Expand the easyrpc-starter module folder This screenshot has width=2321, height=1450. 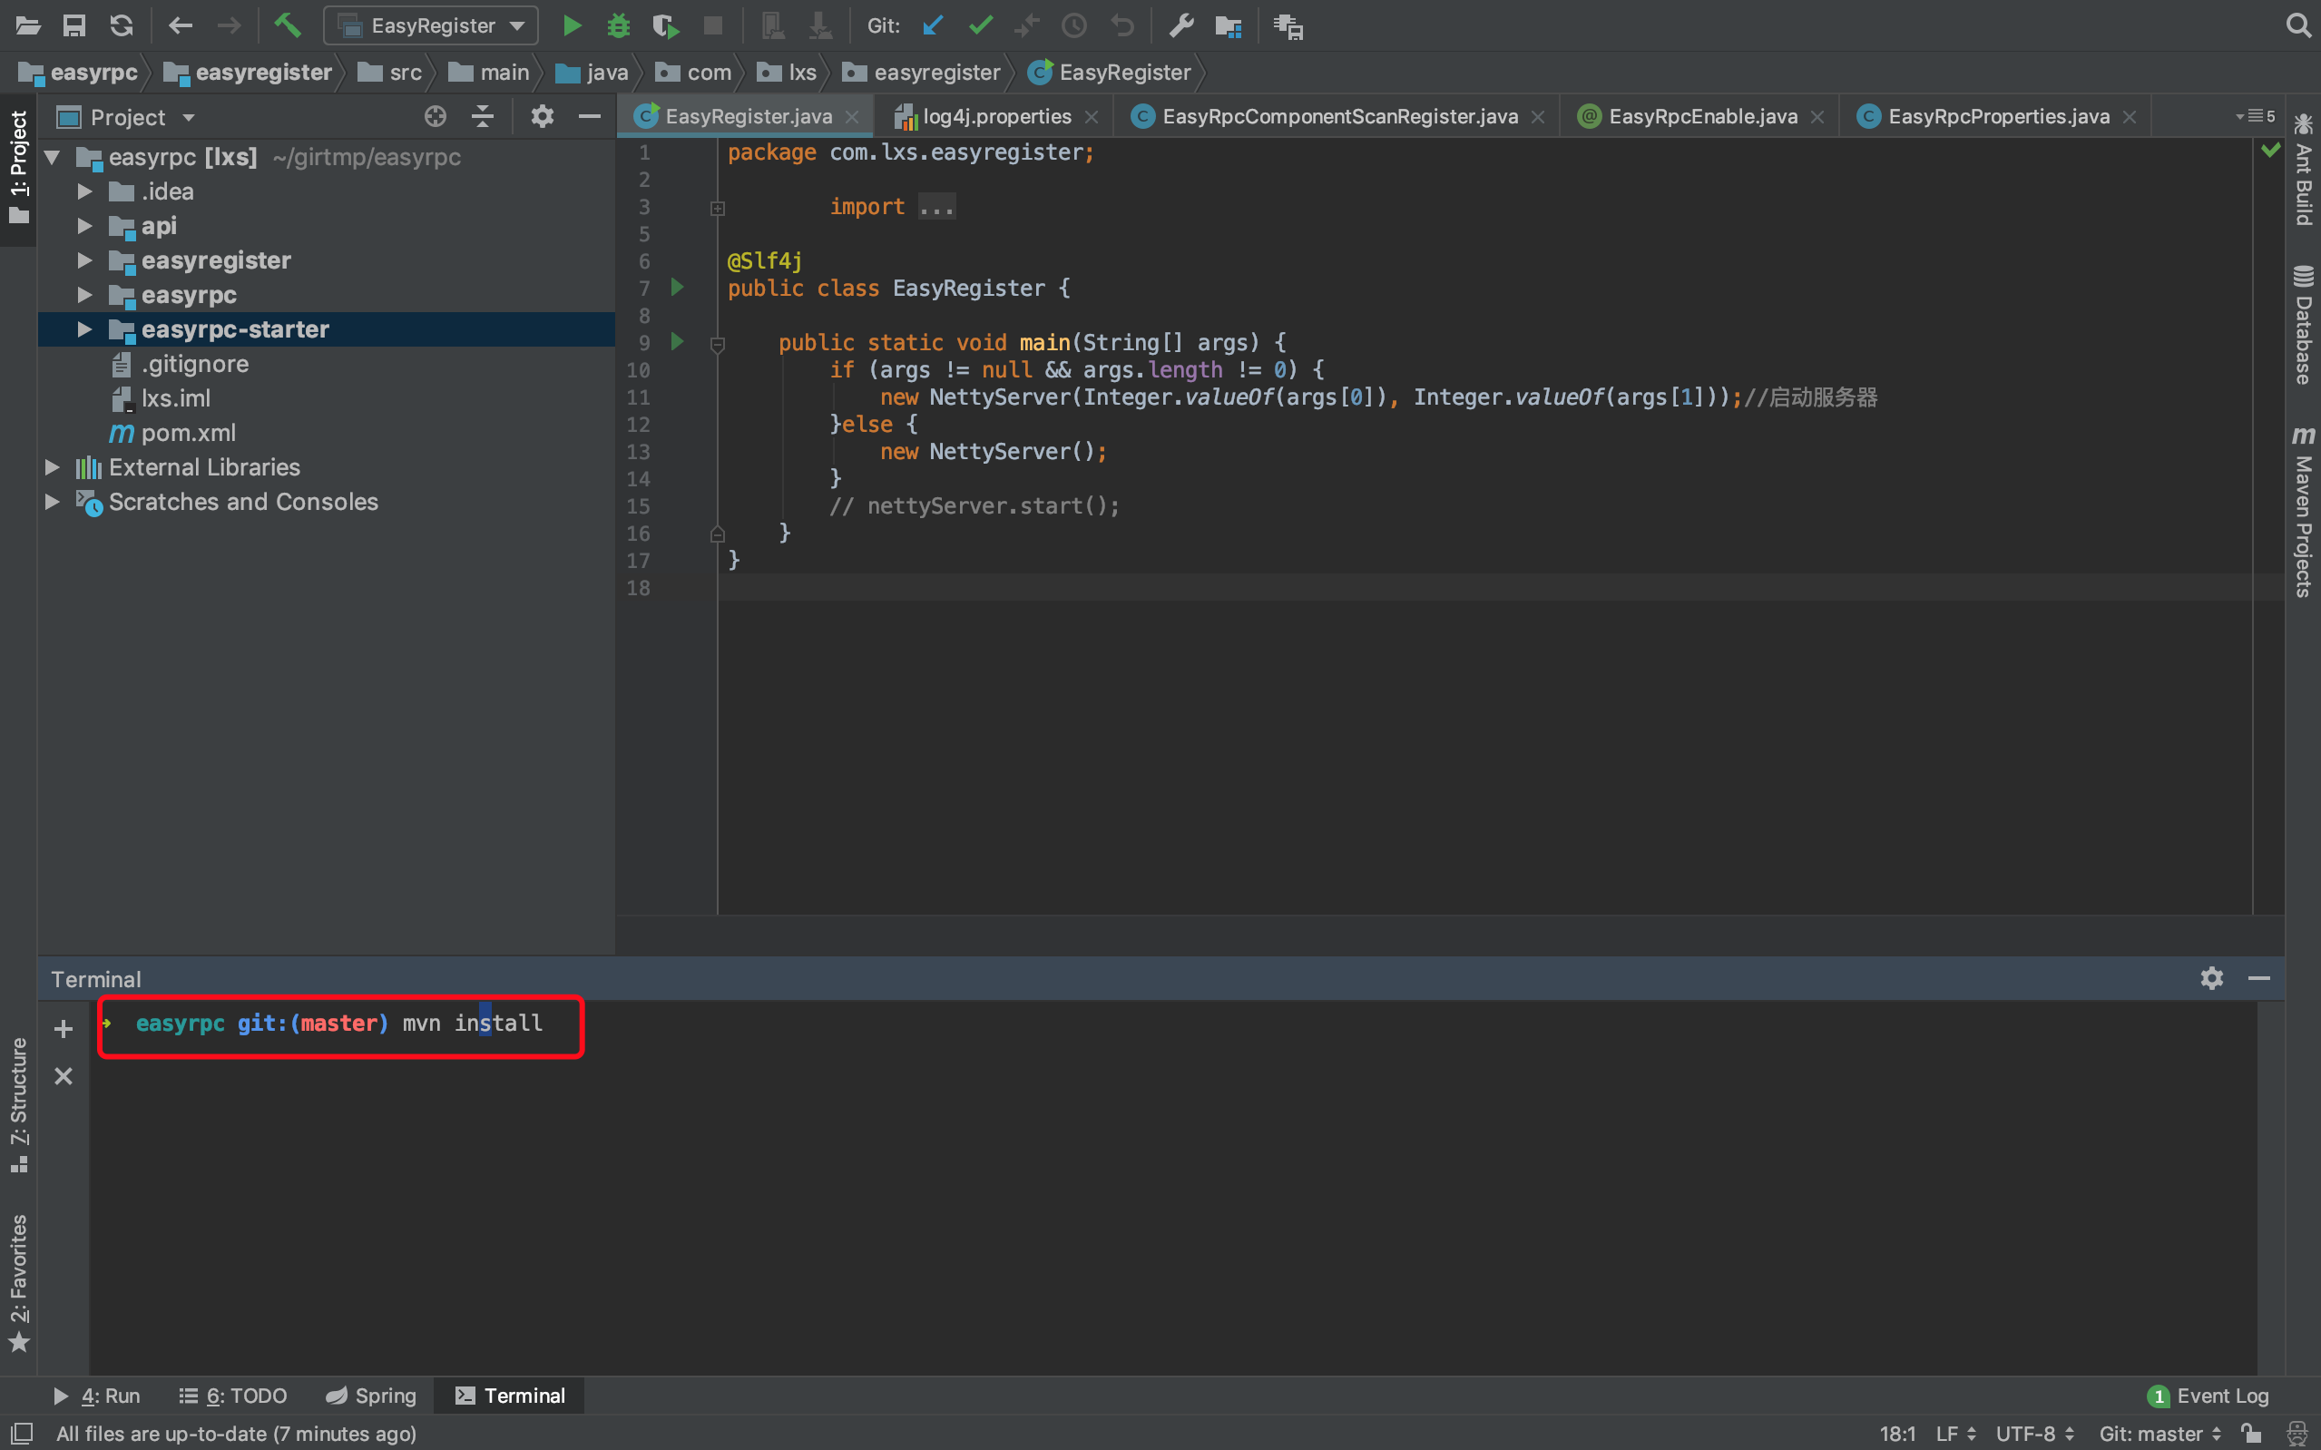click(x=84, y=330)
